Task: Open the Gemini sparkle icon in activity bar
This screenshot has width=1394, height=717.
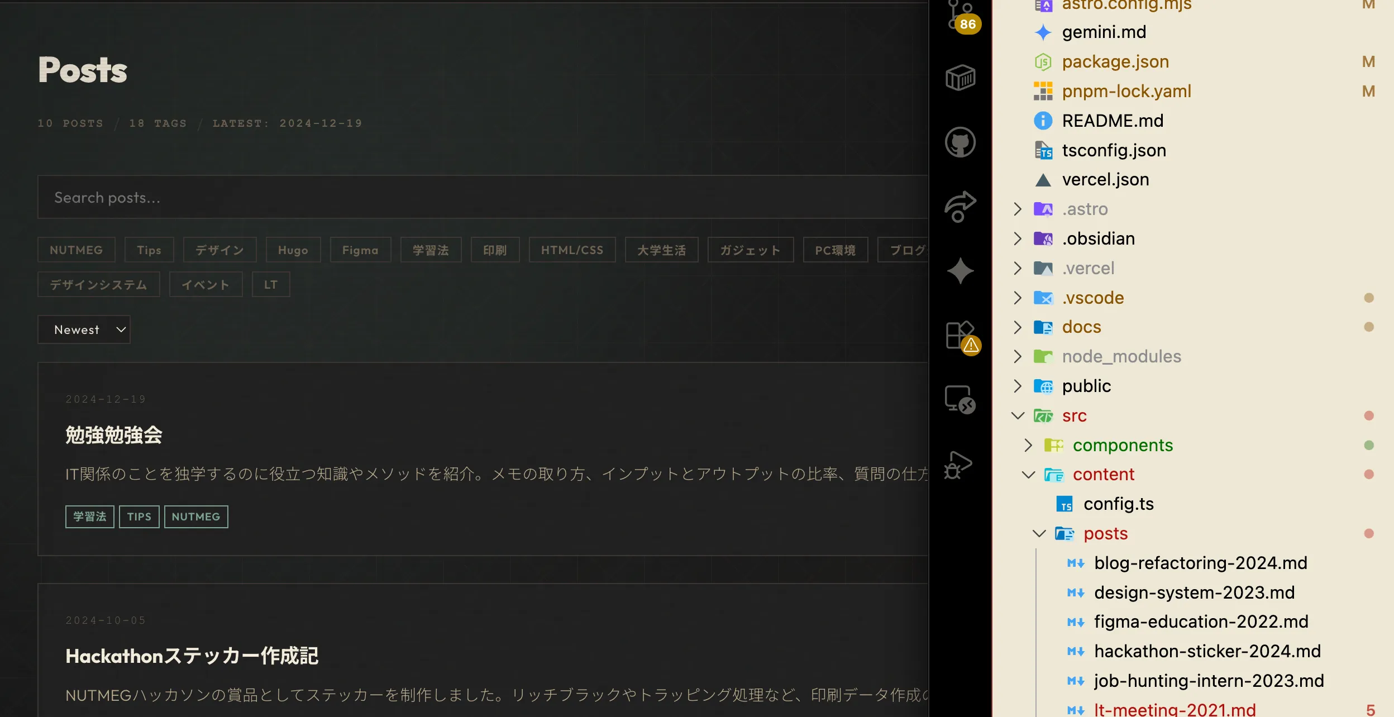Action: point(960,271)
